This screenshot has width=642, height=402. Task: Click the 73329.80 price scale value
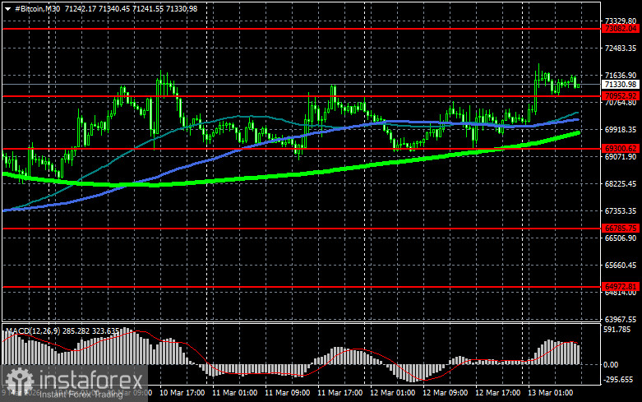pyautogui.click(x=621, y=21)
